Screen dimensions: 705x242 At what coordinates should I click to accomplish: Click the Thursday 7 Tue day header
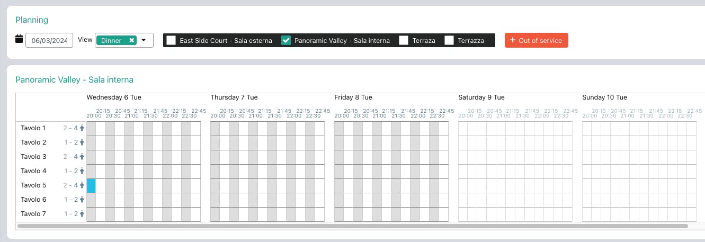(234, 97)
